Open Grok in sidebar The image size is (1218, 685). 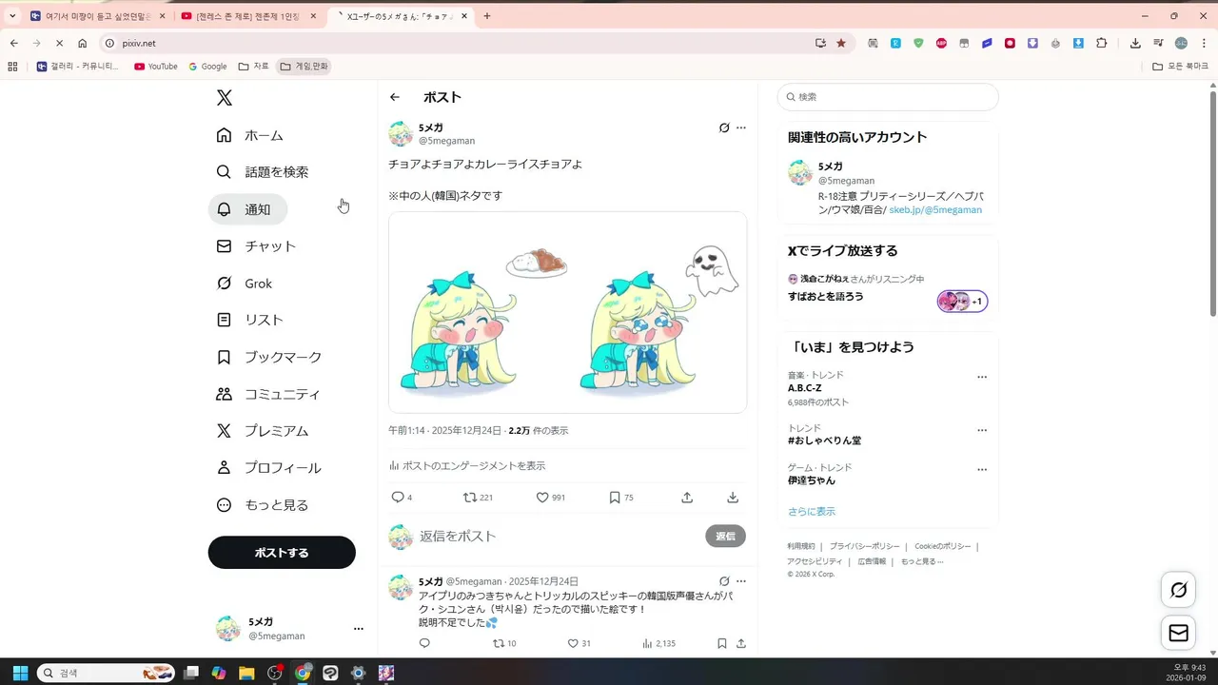point(245,284)
